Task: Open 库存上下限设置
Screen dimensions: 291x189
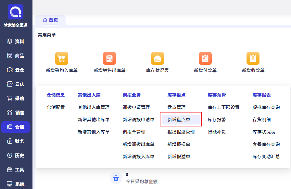Action: click(x=224, y=107)
